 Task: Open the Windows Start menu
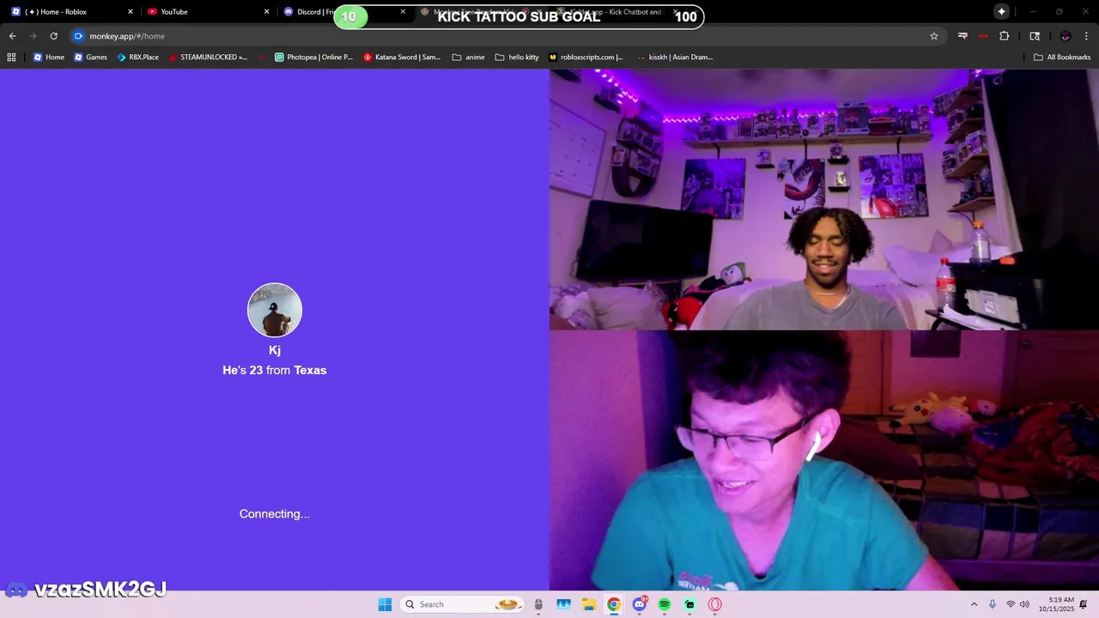click(385, 604)
